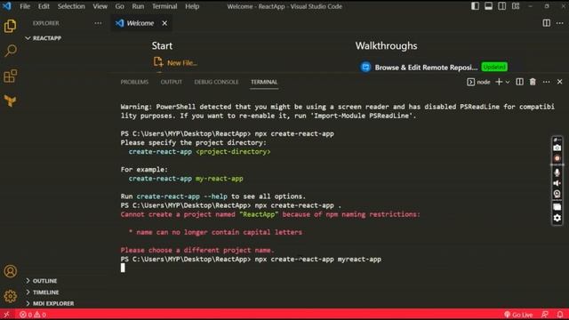This screenshot has height=320, width=569.
Task: Switch to the Output tab
Action: tap(172, 82)
